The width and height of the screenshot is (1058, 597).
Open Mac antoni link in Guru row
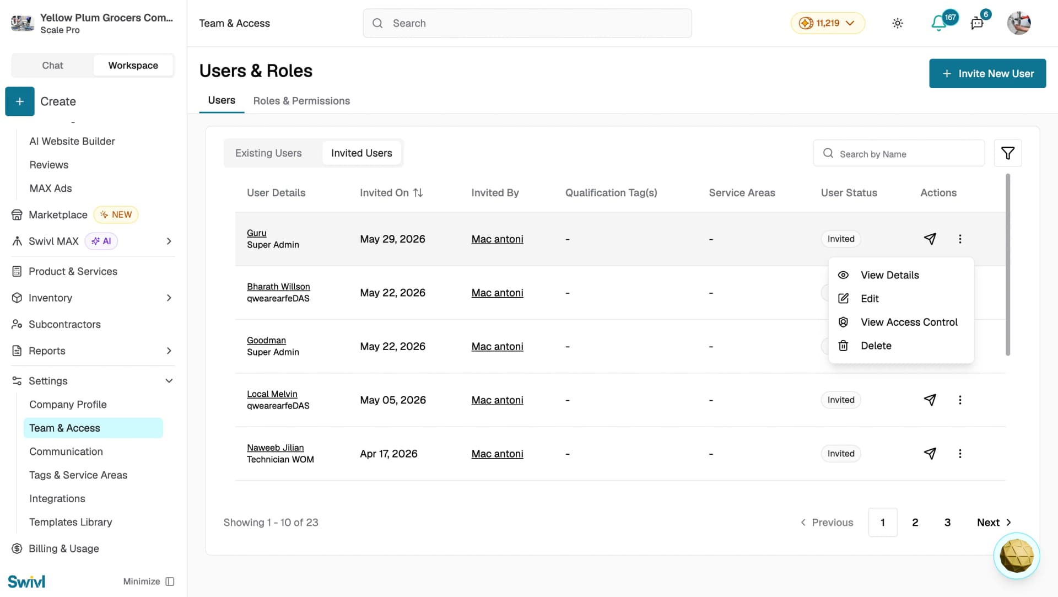pyautogui.click(x=497, y=239)
